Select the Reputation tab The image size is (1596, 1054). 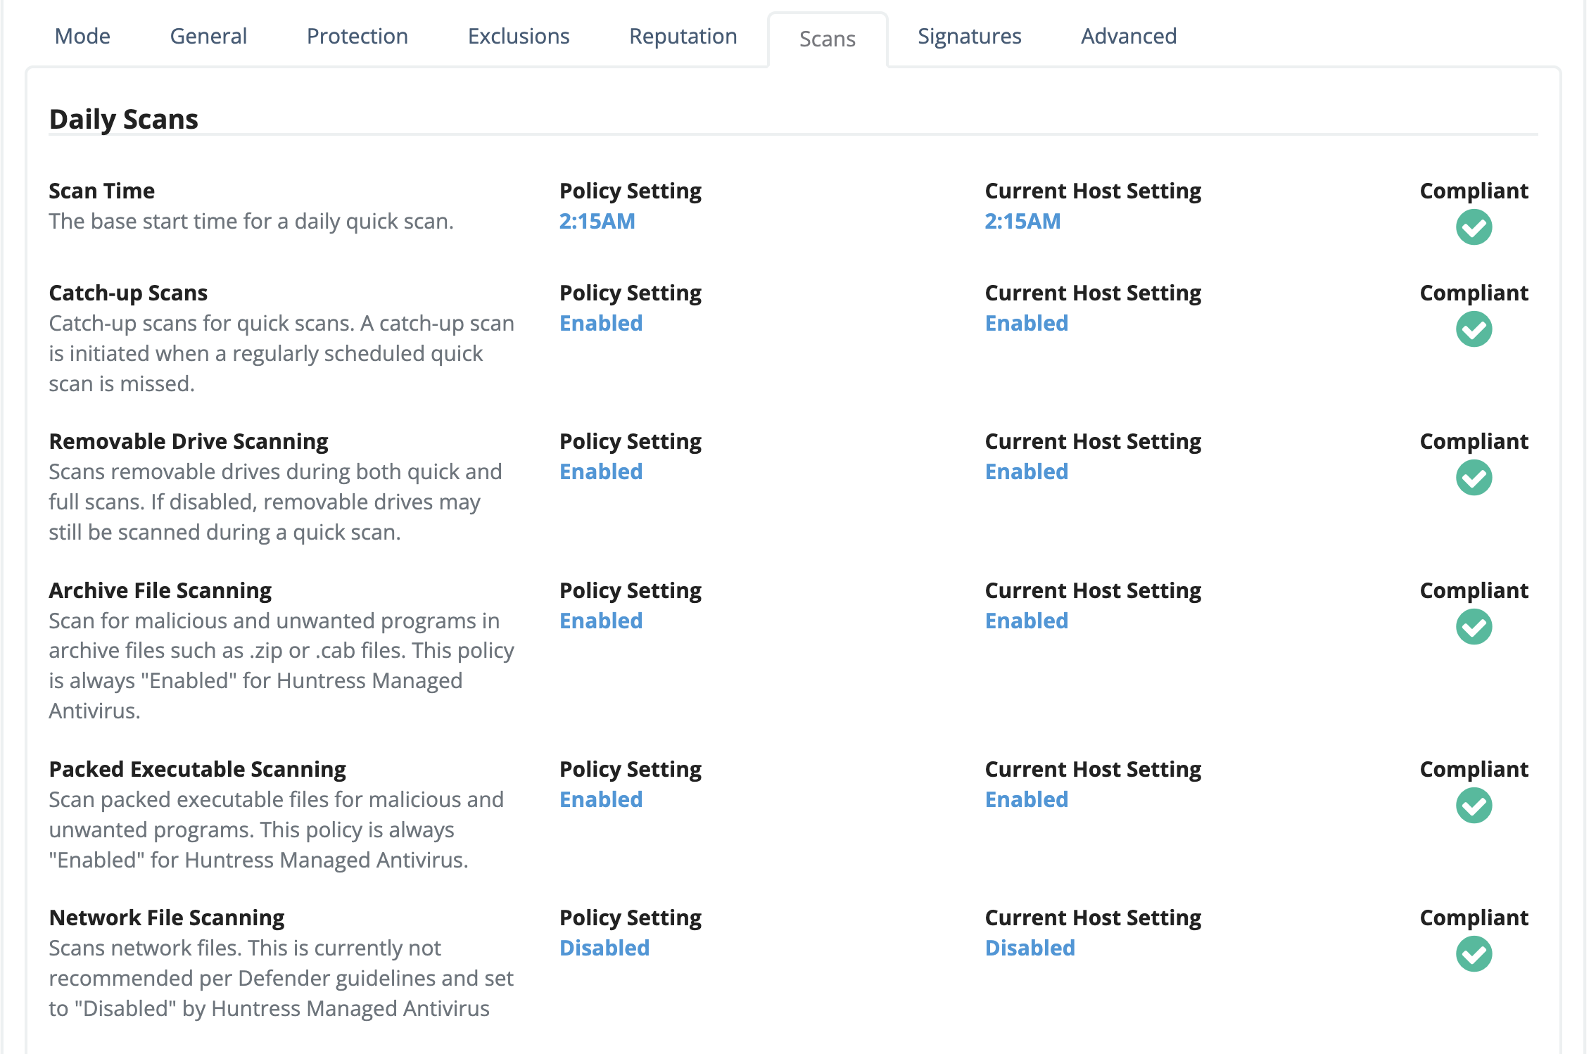683,36
